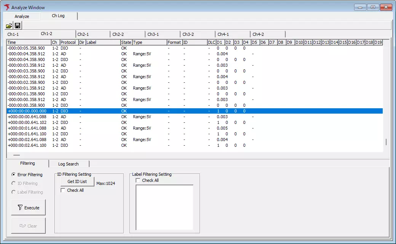Click inside the Label Filtering list box

click(x=165, y=207)
